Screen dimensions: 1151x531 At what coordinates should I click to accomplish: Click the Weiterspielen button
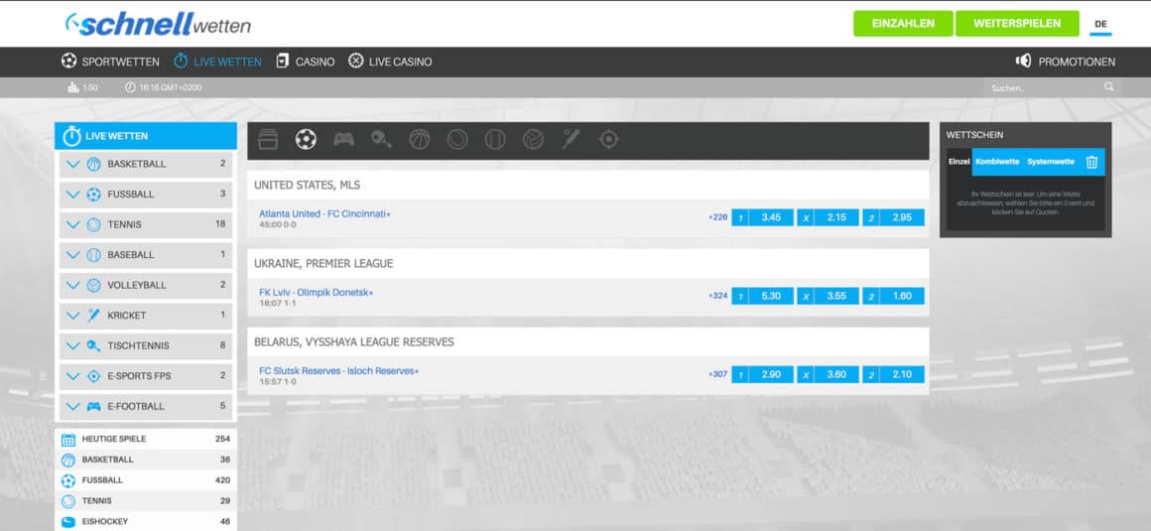(1017, 24)
